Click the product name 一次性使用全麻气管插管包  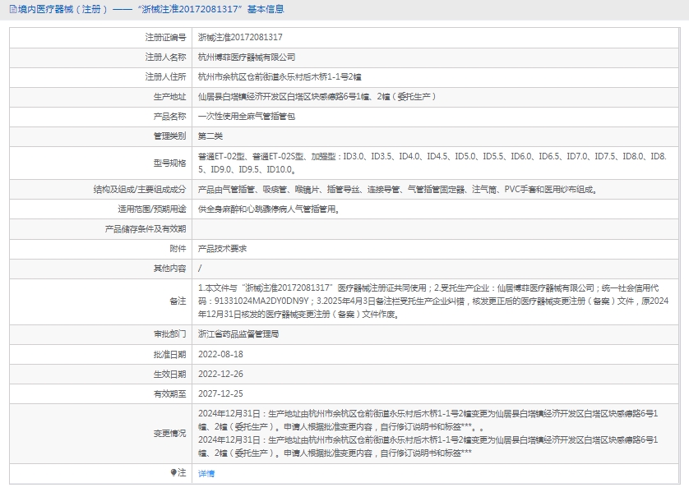pyautogui.click(x=246, y=117)
